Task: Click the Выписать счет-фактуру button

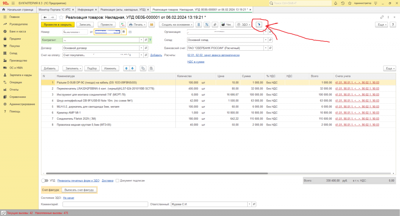Action: coord(79,190)
